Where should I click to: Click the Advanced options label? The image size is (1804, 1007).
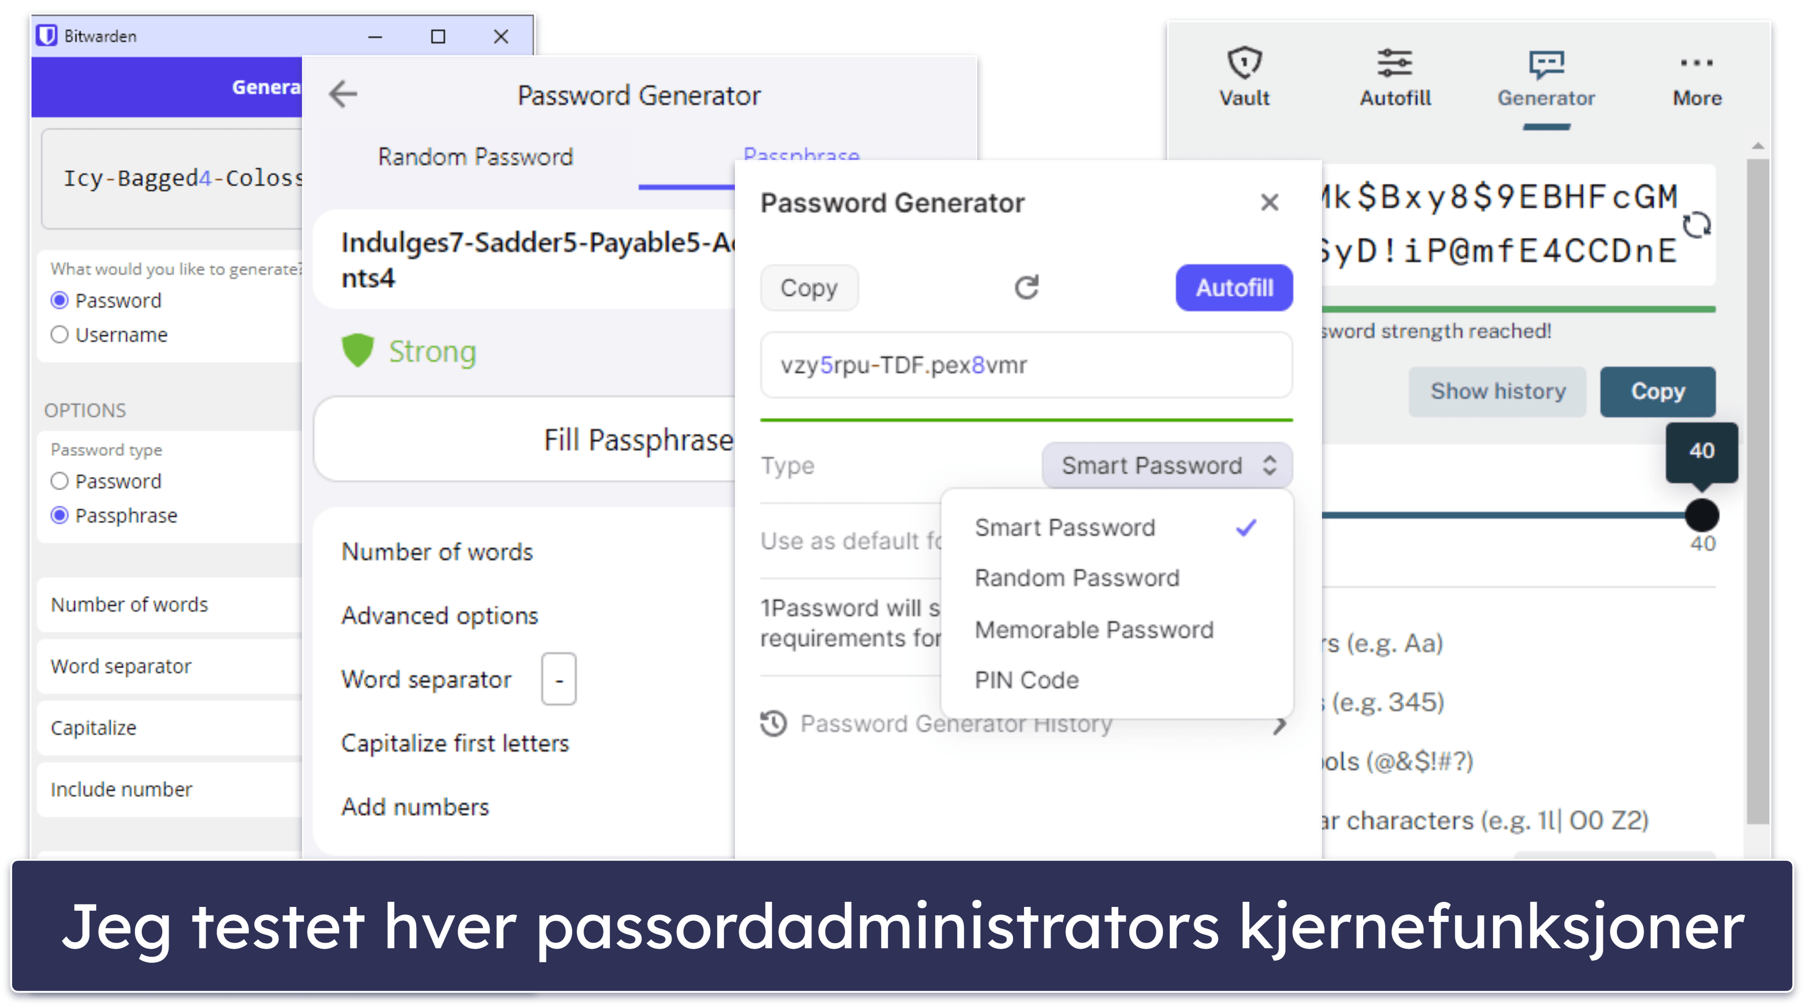tap(439, 616)
